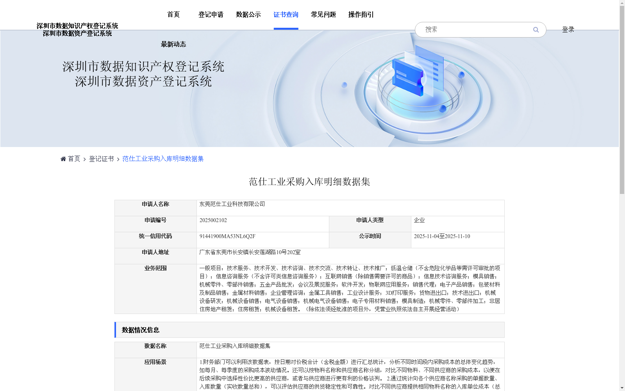Click publicity period 2025-11-04至2025-11-10
This screenshot has width=625, height=391.
442,236
